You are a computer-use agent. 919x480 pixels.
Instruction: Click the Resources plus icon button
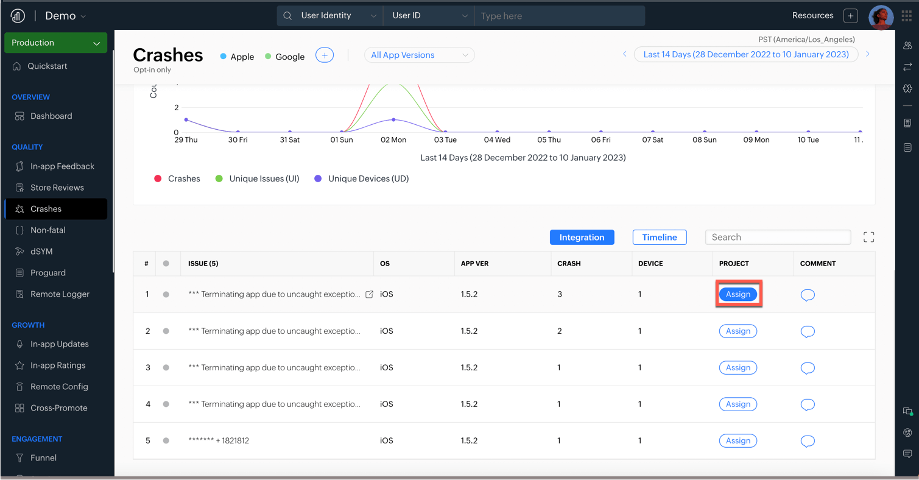pos(851,16)
